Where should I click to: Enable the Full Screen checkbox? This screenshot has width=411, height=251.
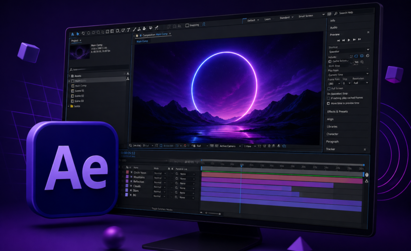(x=329, y=88)
